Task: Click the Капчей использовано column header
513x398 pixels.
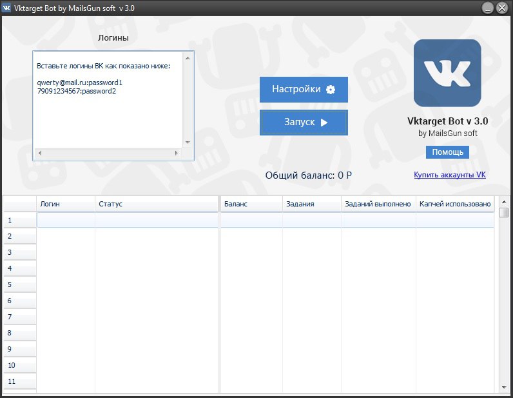Action: click(x=455, y=204)
